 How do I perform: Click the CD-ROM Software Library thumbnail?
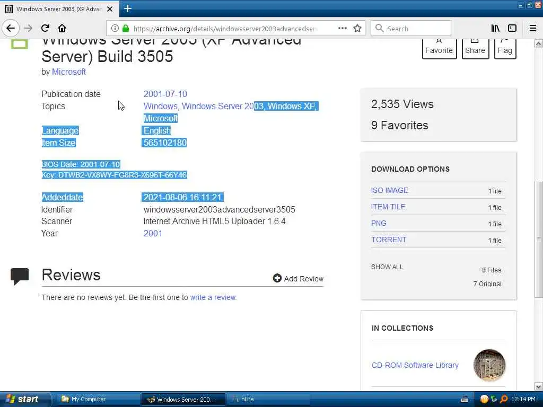tap(489, 365)
